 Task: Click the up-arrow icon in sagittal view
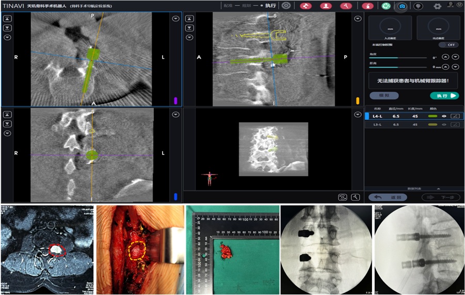pyautogui.click(x=189, y=19)
